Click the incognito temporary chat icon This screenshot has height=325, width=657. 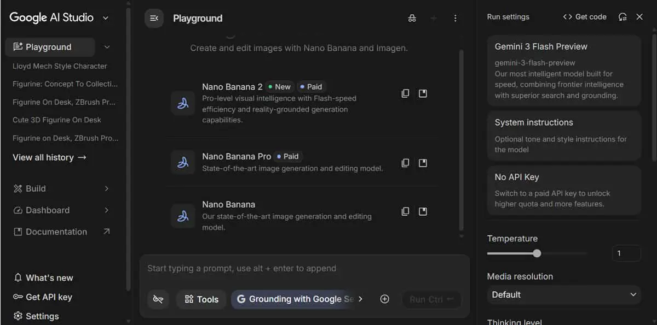point(412,18)
